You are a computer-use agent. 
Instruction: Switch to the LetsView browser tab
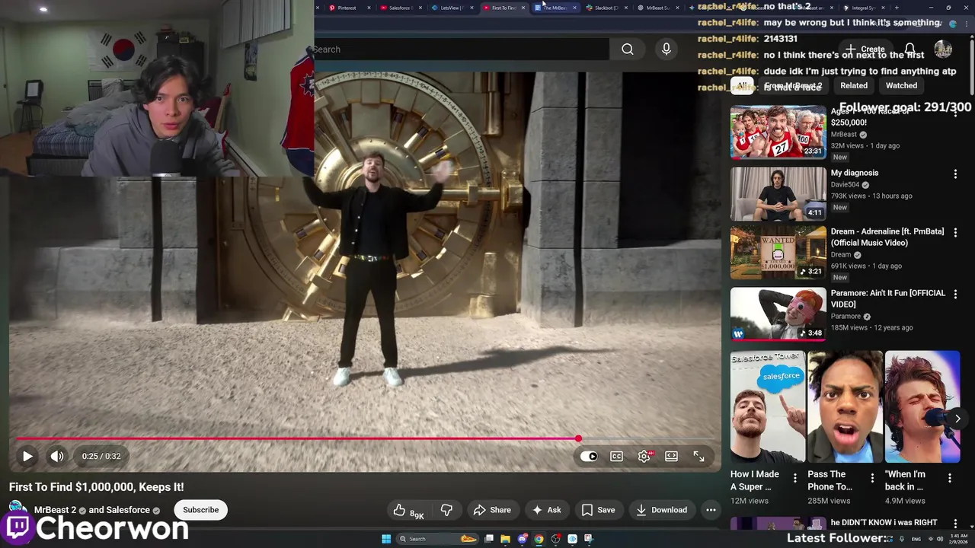[452, 8]
